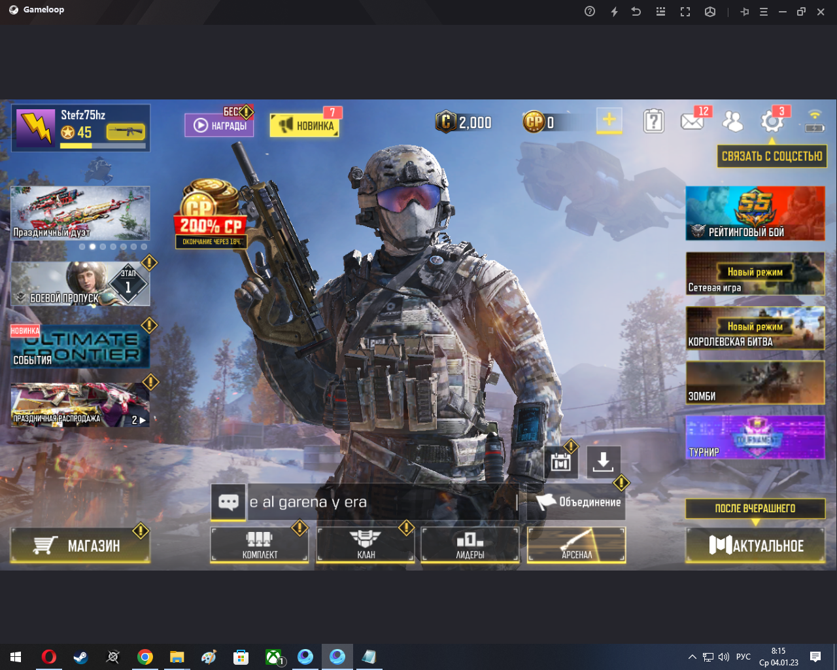Open the АРСЕНАЛ gunsmith button

[577, 545]
